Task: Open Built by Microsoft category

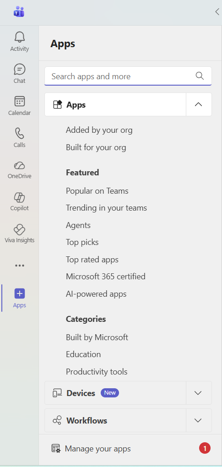Action: click(x=97, y=337)
